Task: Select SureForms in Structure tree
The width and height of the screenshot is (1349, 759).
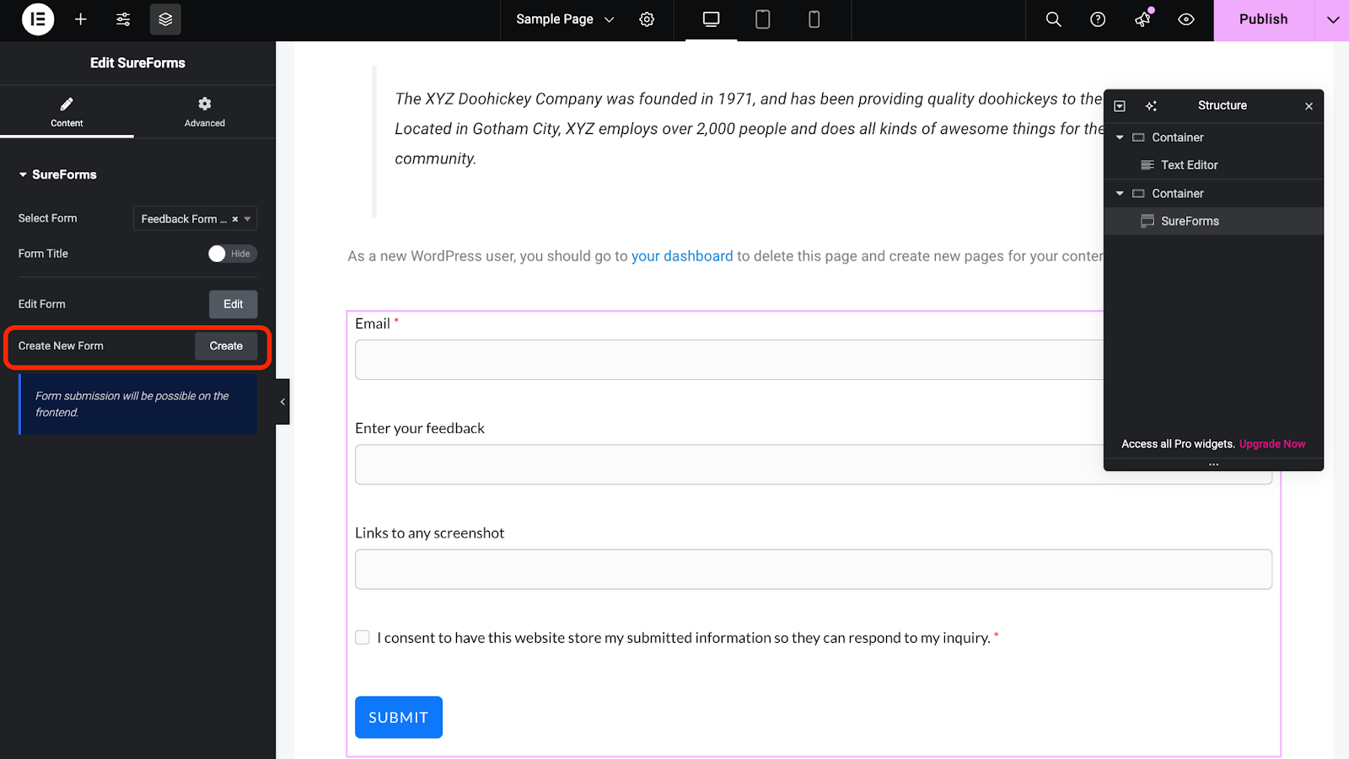Action: pyautogui.click(x=1214, y=222)
